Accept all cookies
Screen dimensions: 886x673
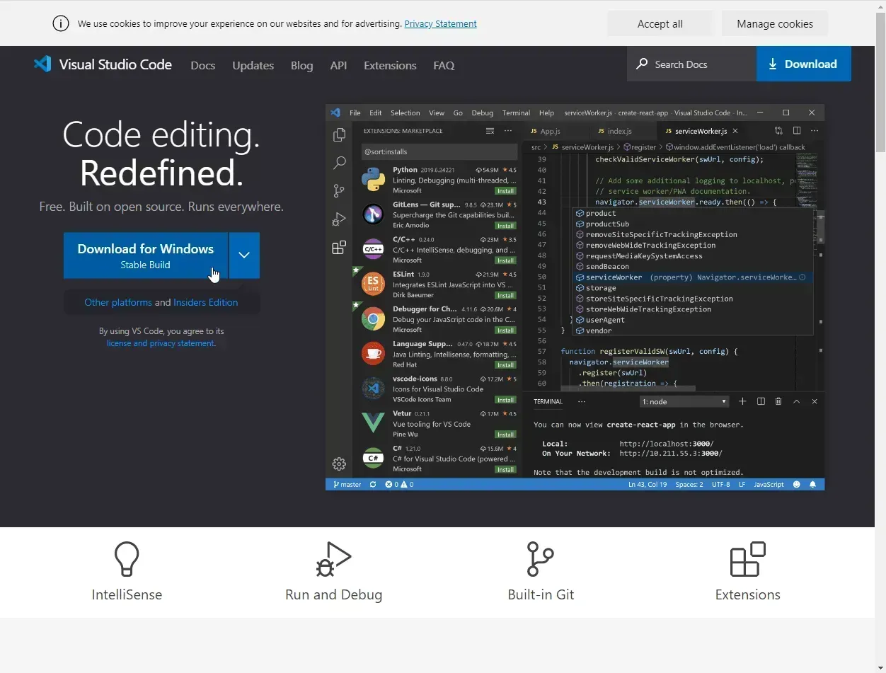tap(660, 23)
